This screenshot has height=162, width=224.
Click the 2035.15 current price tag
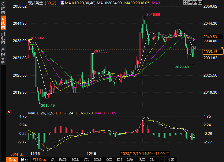tap(210, 52)
